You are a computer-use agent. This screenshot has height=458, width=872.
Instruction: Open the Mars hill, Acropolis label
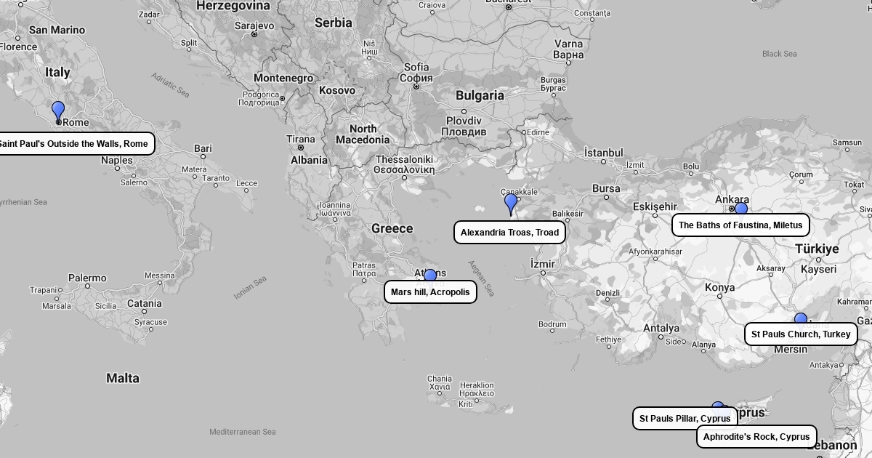pos(430,292)
